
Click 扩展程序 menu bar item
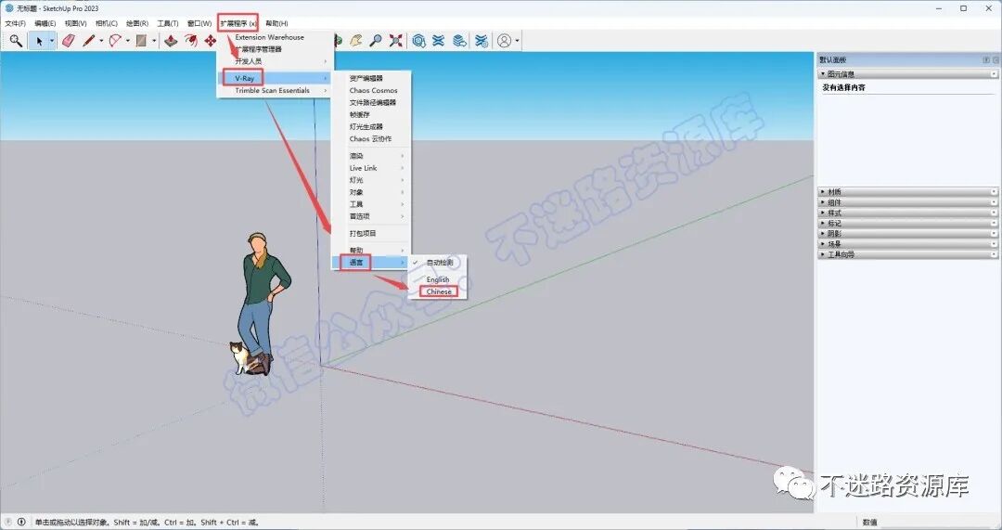tap(238, 23)
